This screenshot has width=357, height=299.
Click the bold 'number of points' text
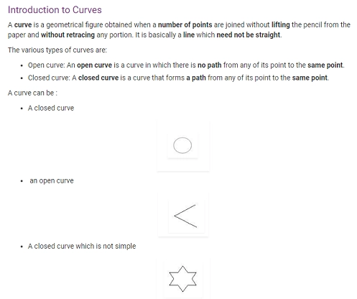pyautogui.click(x=185, y=25)
